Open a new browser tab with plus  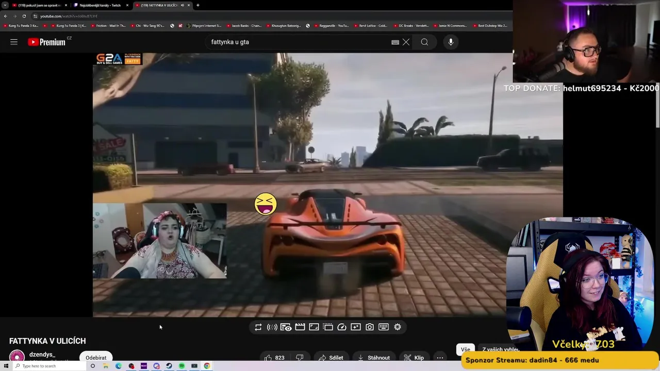coord(198,5)
